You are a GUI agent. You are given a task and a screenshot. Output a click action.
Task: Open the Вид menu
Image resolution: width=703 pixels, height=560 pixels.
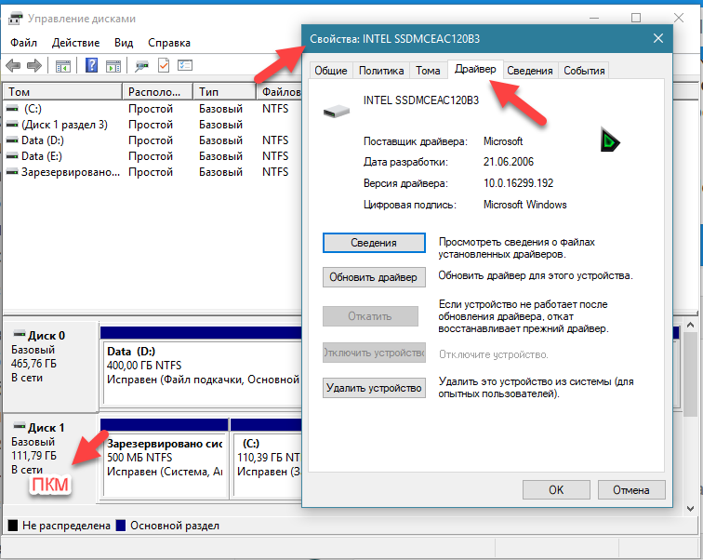click(124, 43)
